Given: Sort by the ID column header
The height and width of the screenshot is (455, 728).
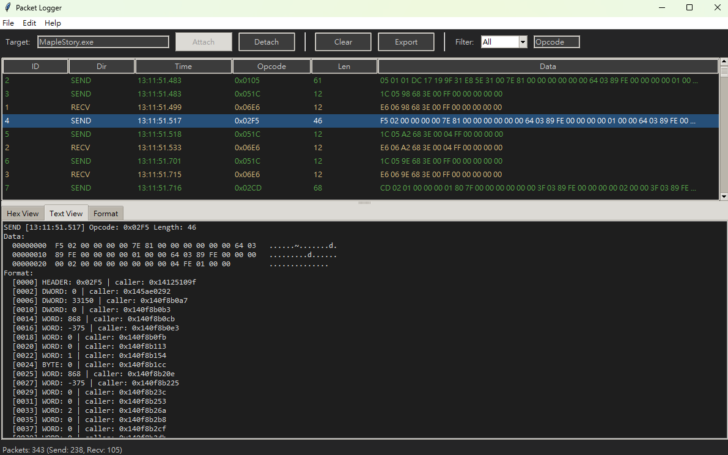Looking at the screenshot, I should pyautogui.click(x=35, y=67).
